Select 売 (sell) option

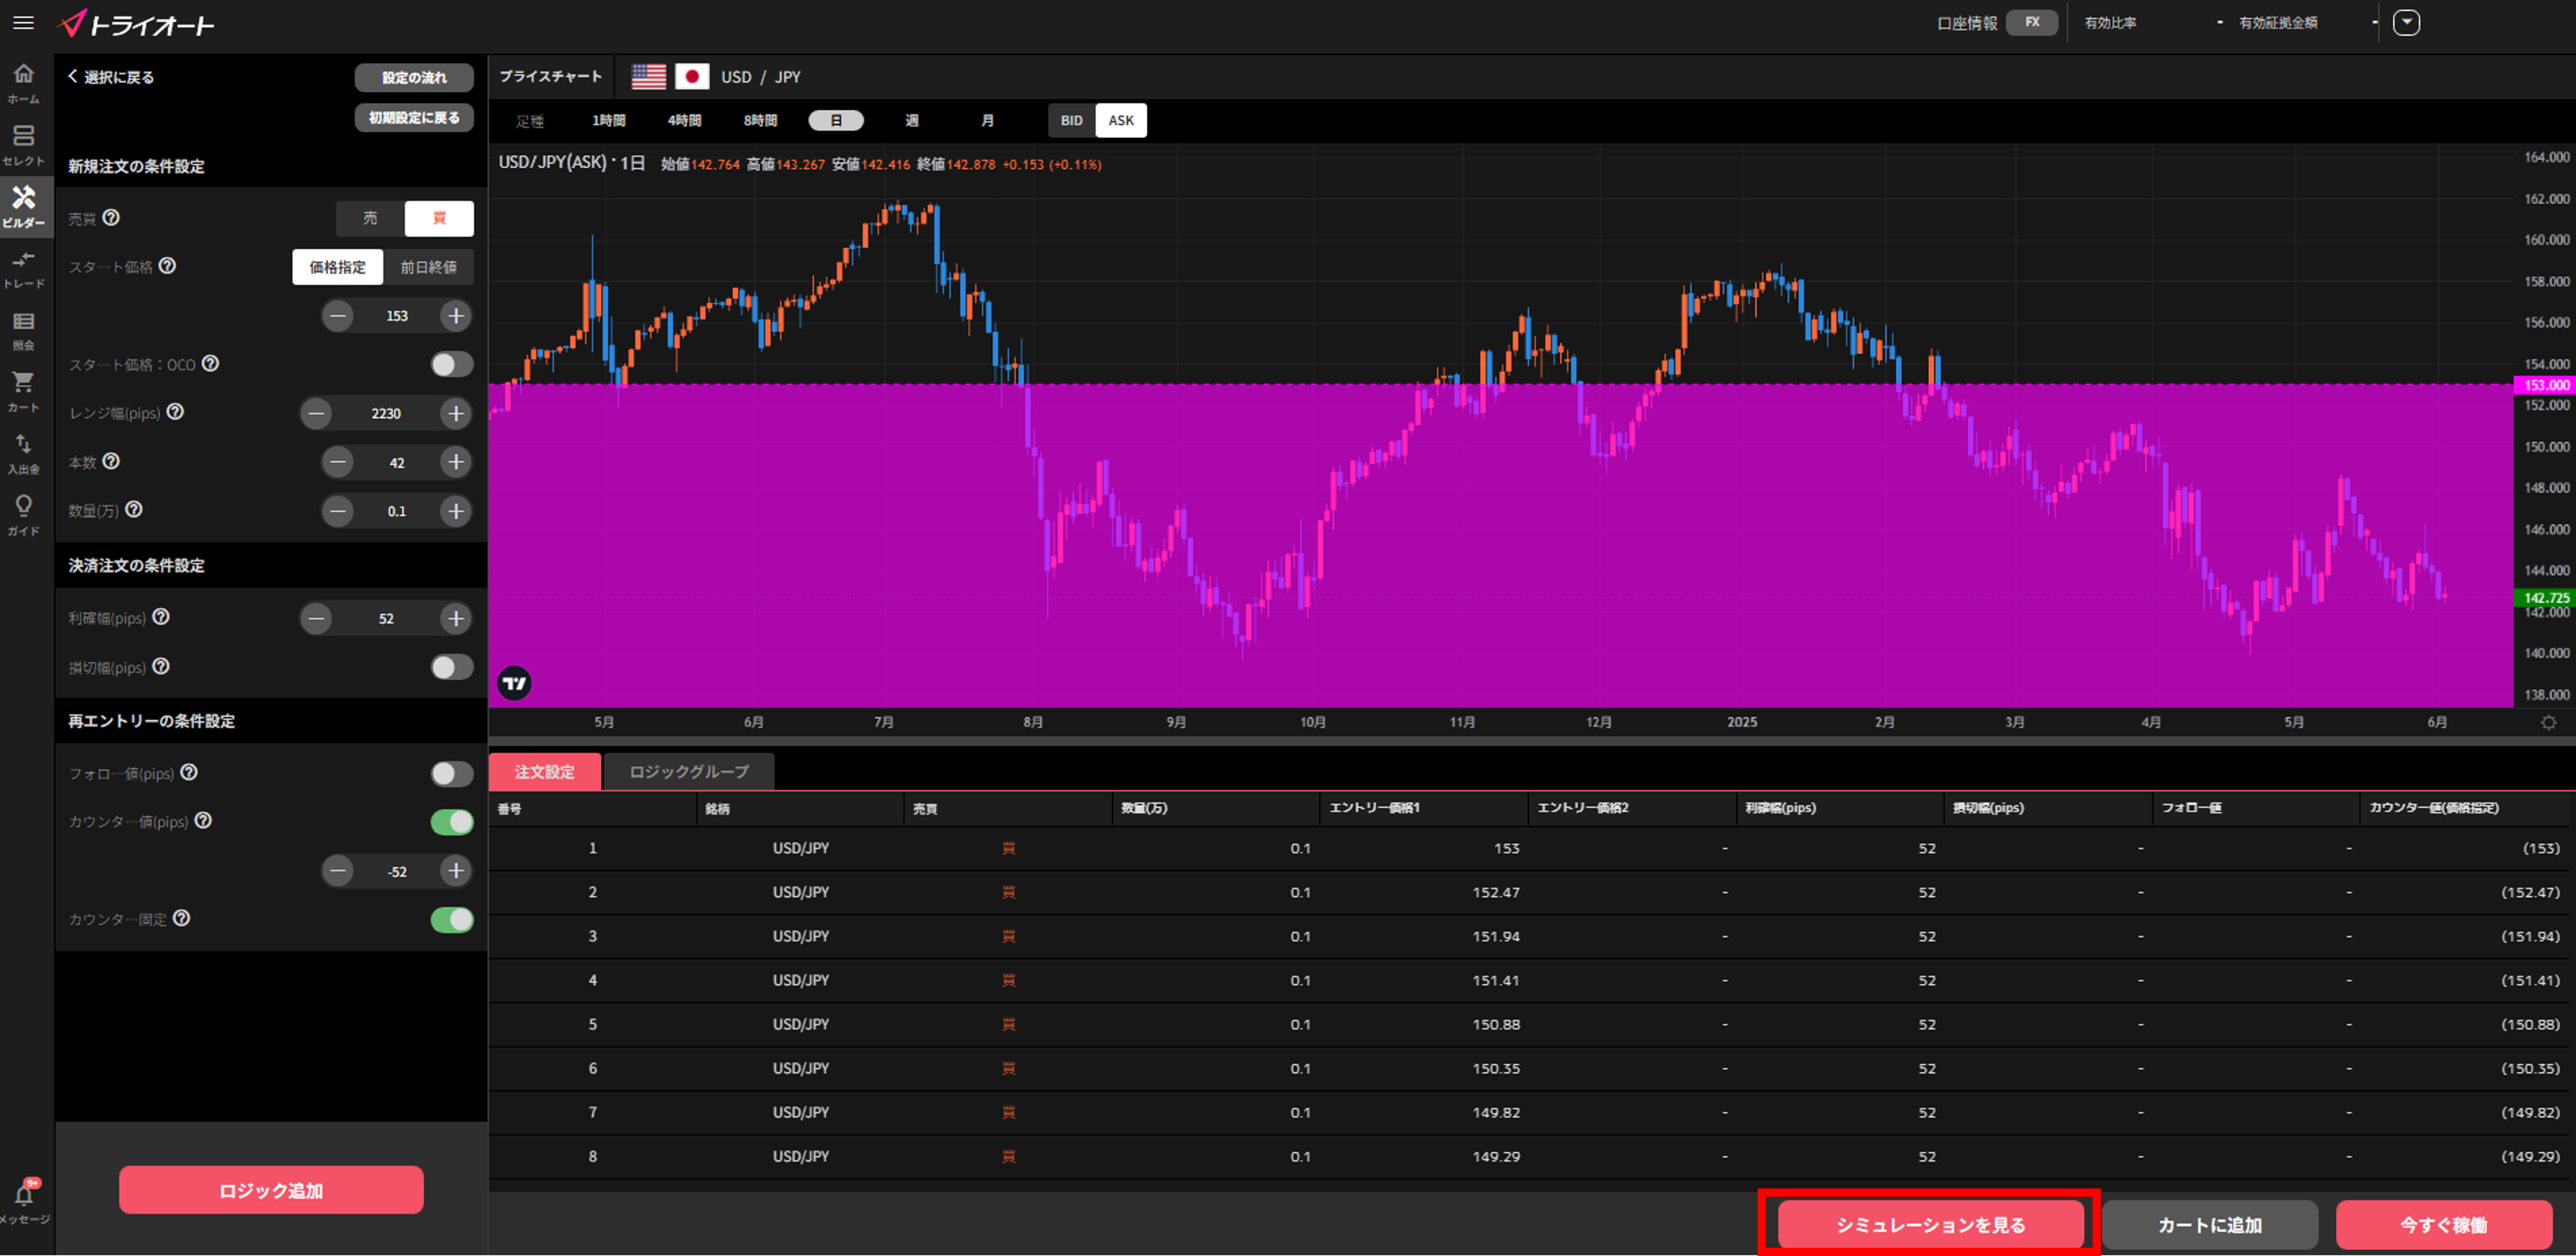coord(370,218)
